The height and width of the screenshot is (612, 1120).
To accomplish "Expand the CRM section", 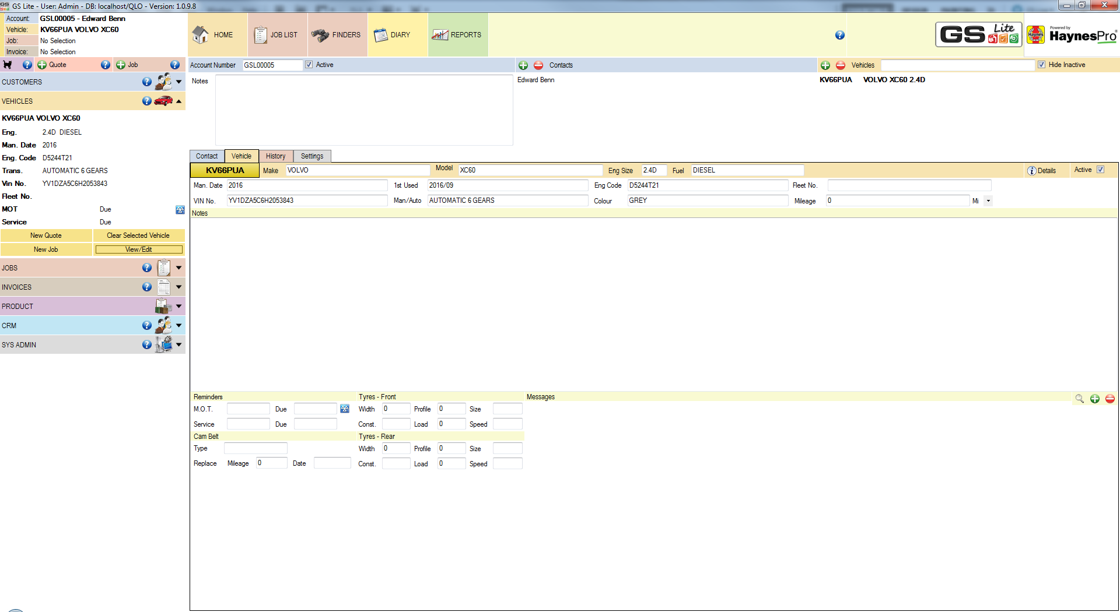I will tap(179, 325).
